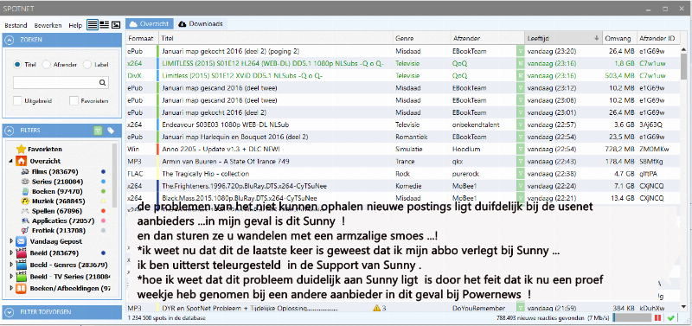Viewport: 692px width, 326px height.
Task: Click the magnifier search icon
Action: click(x=102, y=82)
